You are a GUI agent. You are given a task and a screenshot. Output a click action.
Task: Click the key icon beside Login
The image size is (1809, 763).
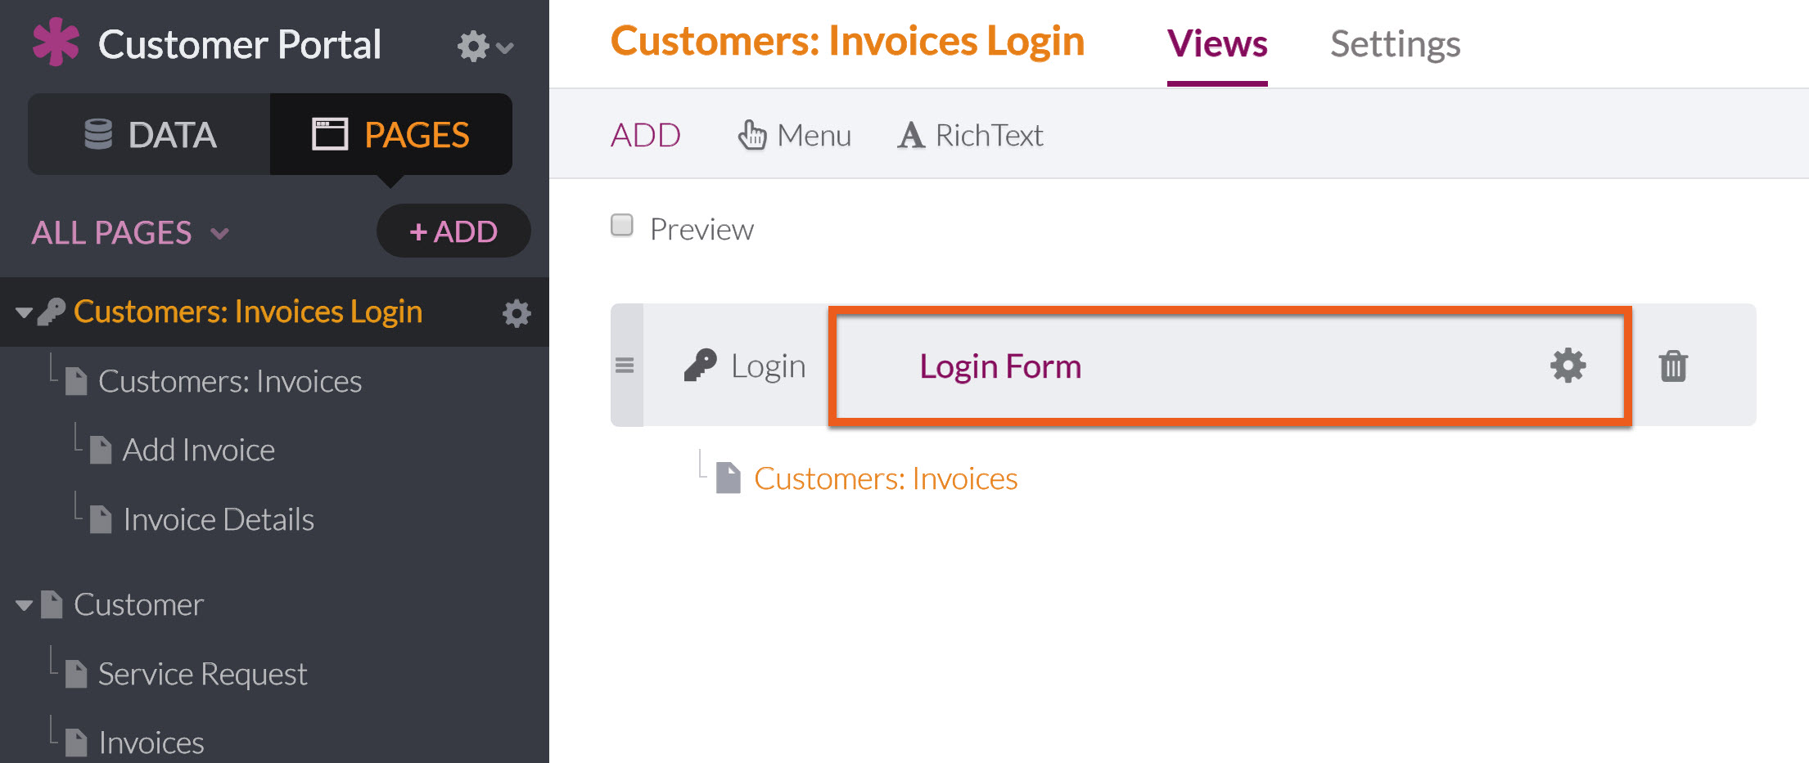pyautogui.click(x=700, y=366)
